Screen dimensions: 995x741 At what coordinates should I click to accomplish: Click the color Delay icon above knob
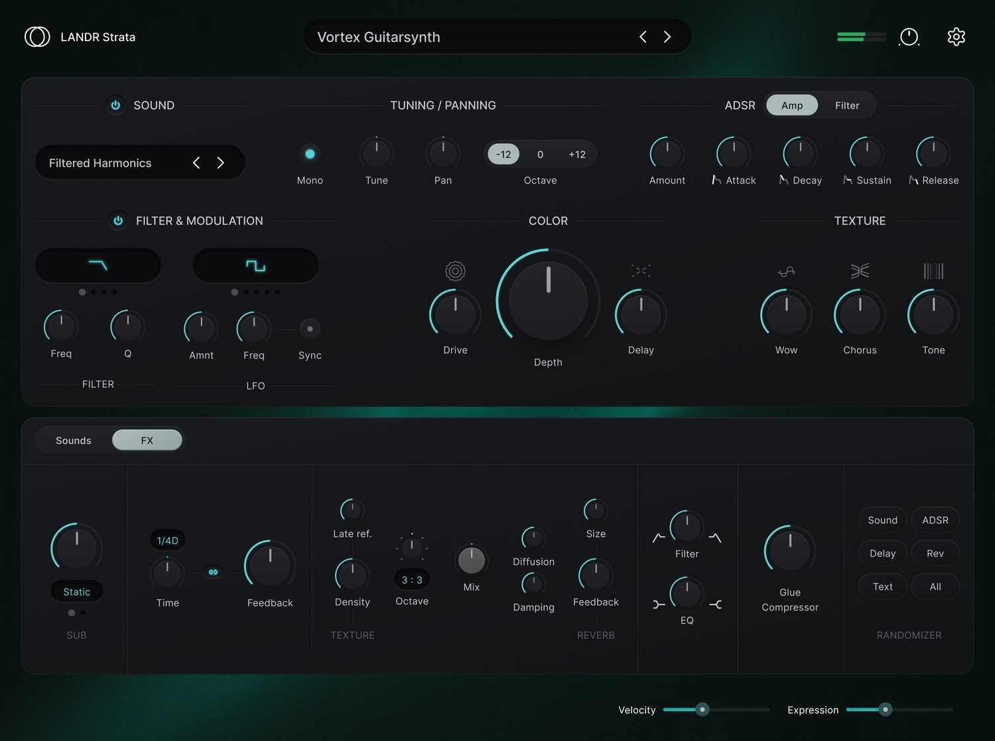coord(641,270)
